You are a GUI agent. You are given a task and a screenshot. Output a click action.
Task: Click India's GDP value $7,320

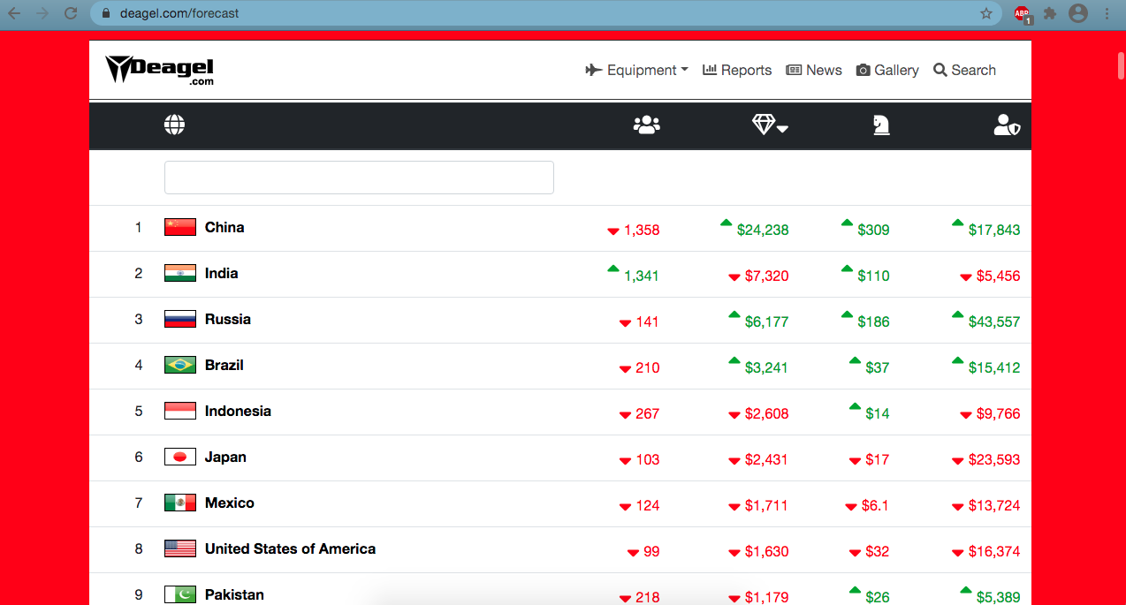click(767, 276)
